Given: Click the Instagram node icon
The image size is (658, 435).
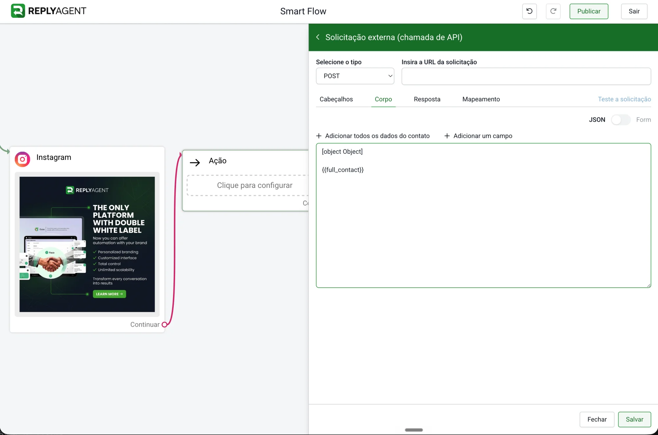Looking at the screenshot, I should tap(22, 159).
